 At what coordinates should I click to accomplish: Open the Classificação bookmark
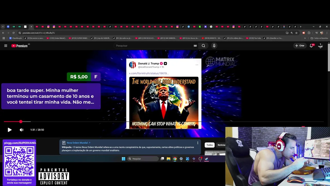tap(16, 38)
